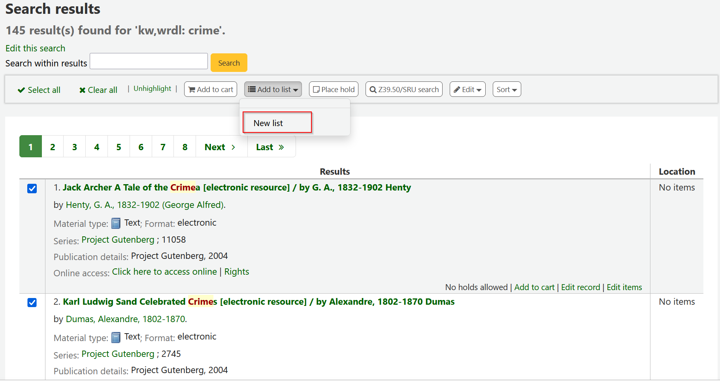Open Edit this search
Image resolution: width=720 pixels, height=381 pixels.
pyautogui.click(x=35, y=48)
